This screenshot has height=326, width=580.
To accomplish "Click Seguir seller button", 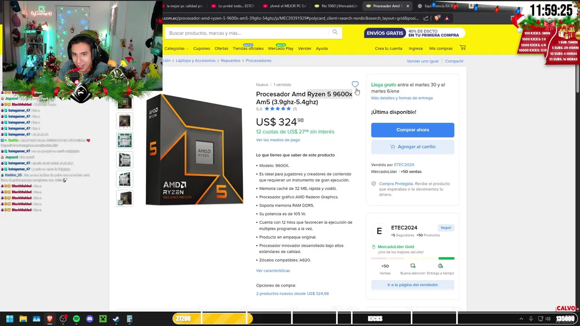I will (x=446, y=228).
